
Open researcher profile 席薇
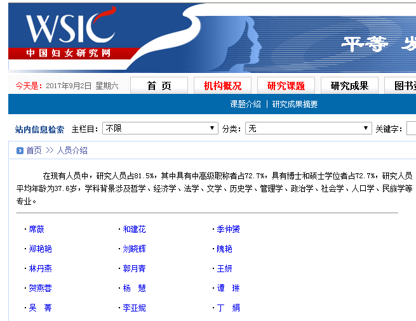pos(37,230)
